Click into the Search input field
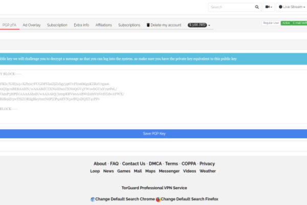Viewport: 307px width, 205px height. click(x=230, y=7)
